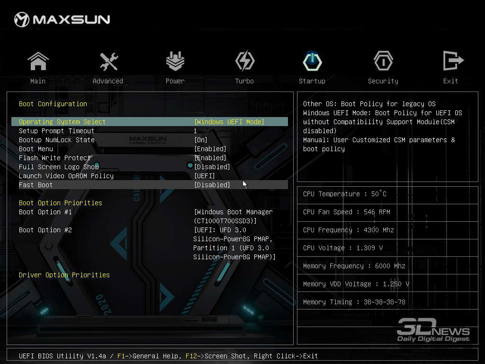Switch to the Main tab label
This screenshot has width=485, height=364.
(38, 81)
